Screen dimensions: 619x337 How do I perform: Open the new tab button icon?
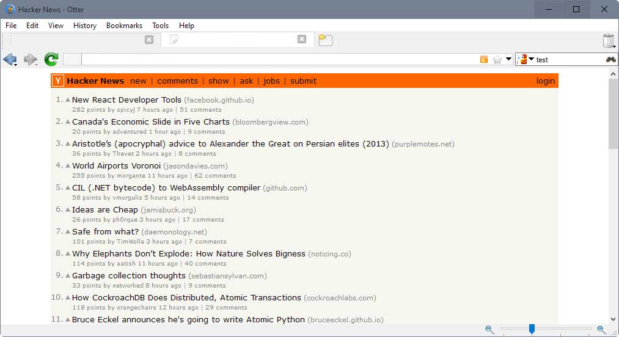tap(325, 40)
